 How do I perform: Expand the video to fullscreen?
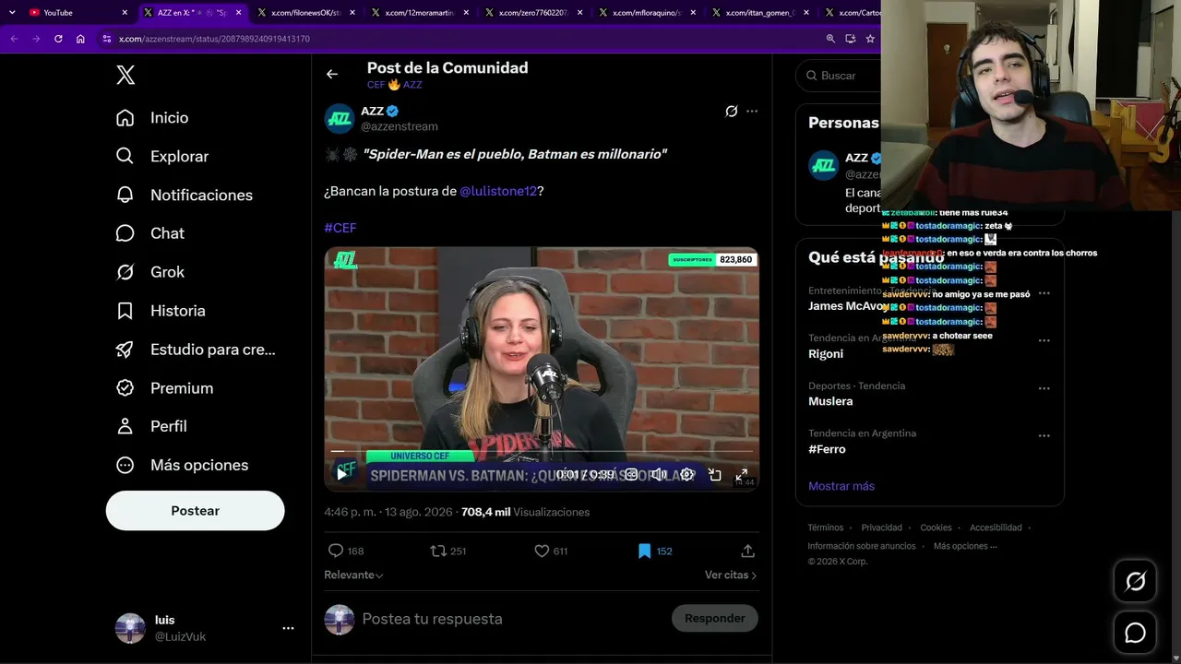pos(741,474)
